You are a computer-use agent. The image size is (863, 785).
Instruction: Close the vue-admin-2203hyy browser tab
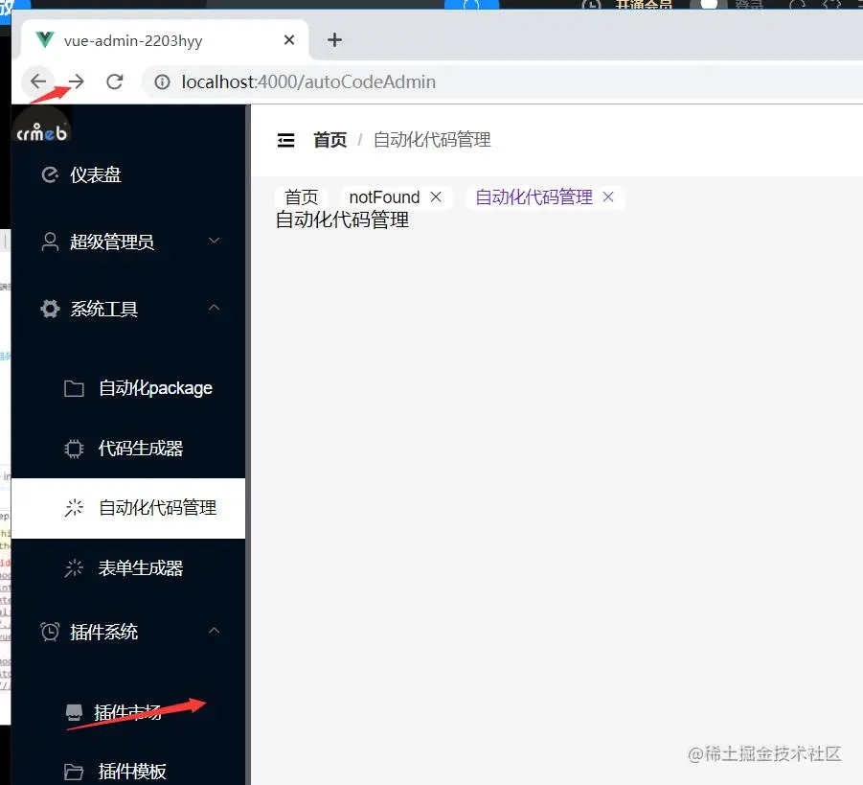(289, 39)
